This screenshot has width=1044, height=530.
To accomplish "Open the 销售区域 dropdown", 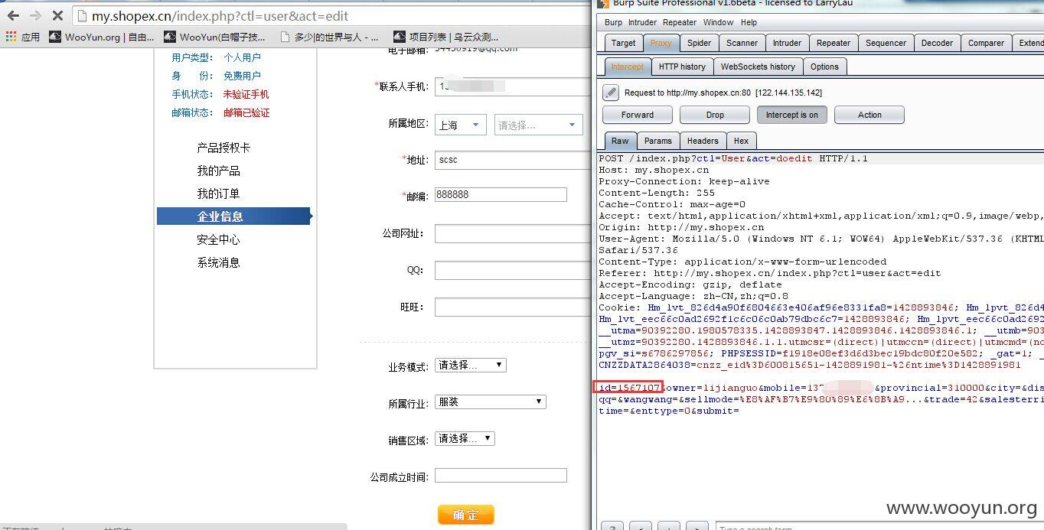I will click(465, 438).
